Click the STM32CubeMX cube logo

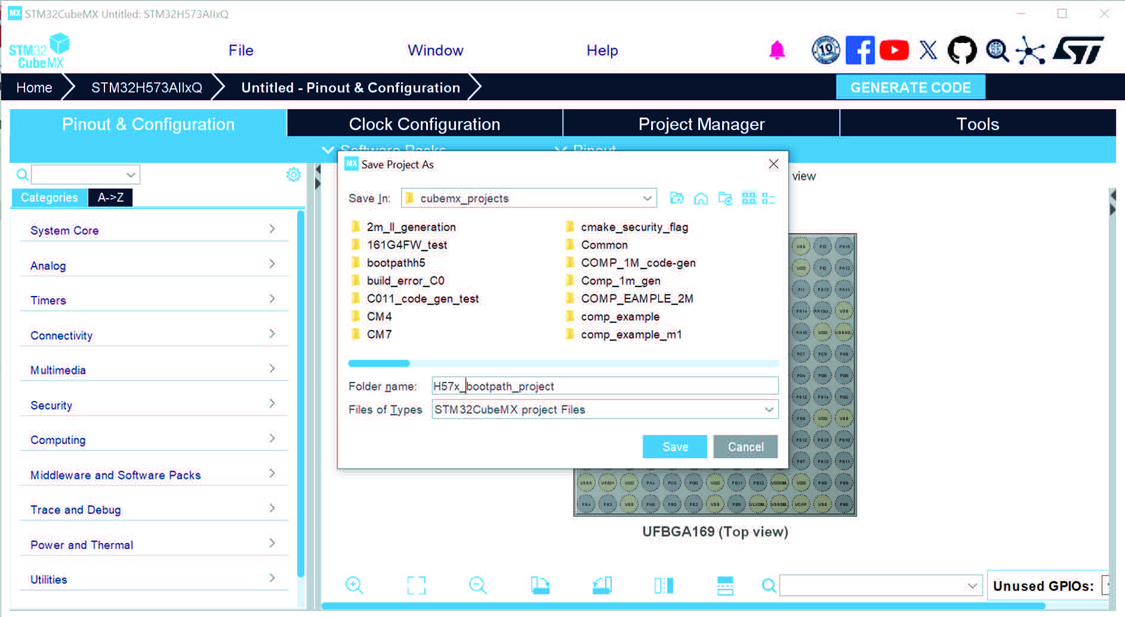click(39, 51)
